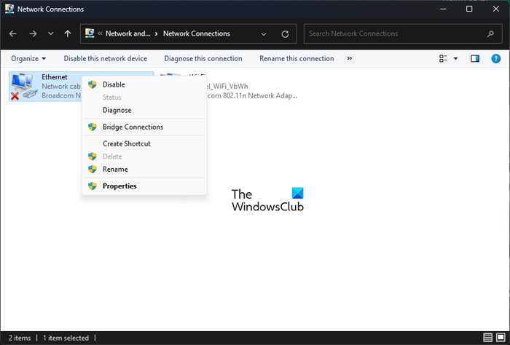Screen dimensions: 510x345
Task: Click shield icon beside Properties
Action: [x=93, y=186]
